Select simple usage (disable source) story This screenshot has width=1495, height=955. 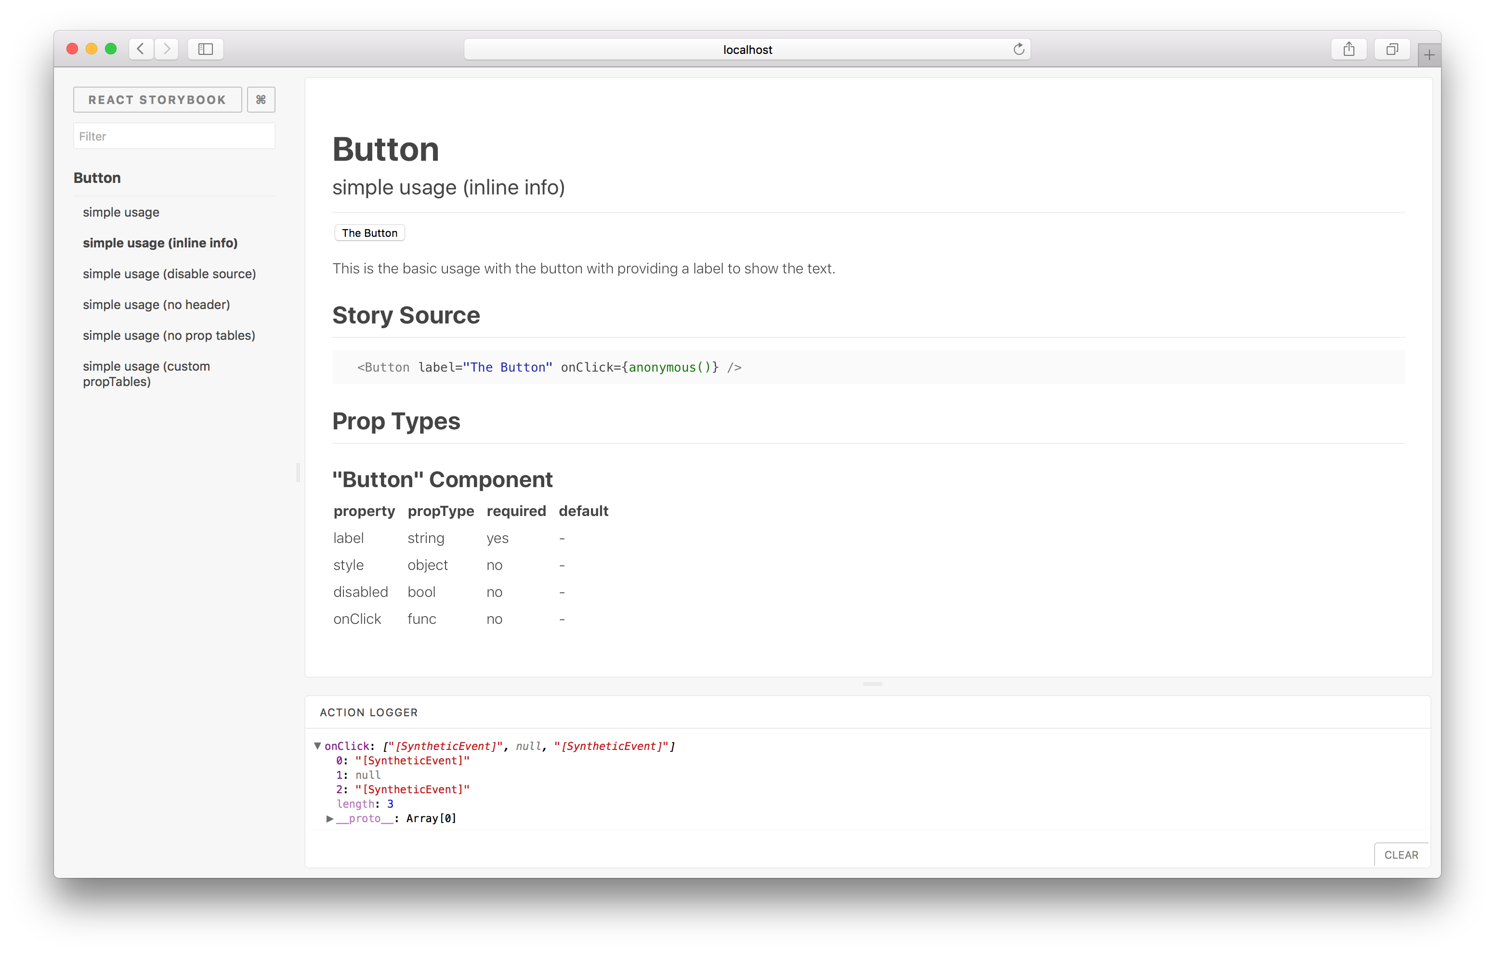point(169,273)
